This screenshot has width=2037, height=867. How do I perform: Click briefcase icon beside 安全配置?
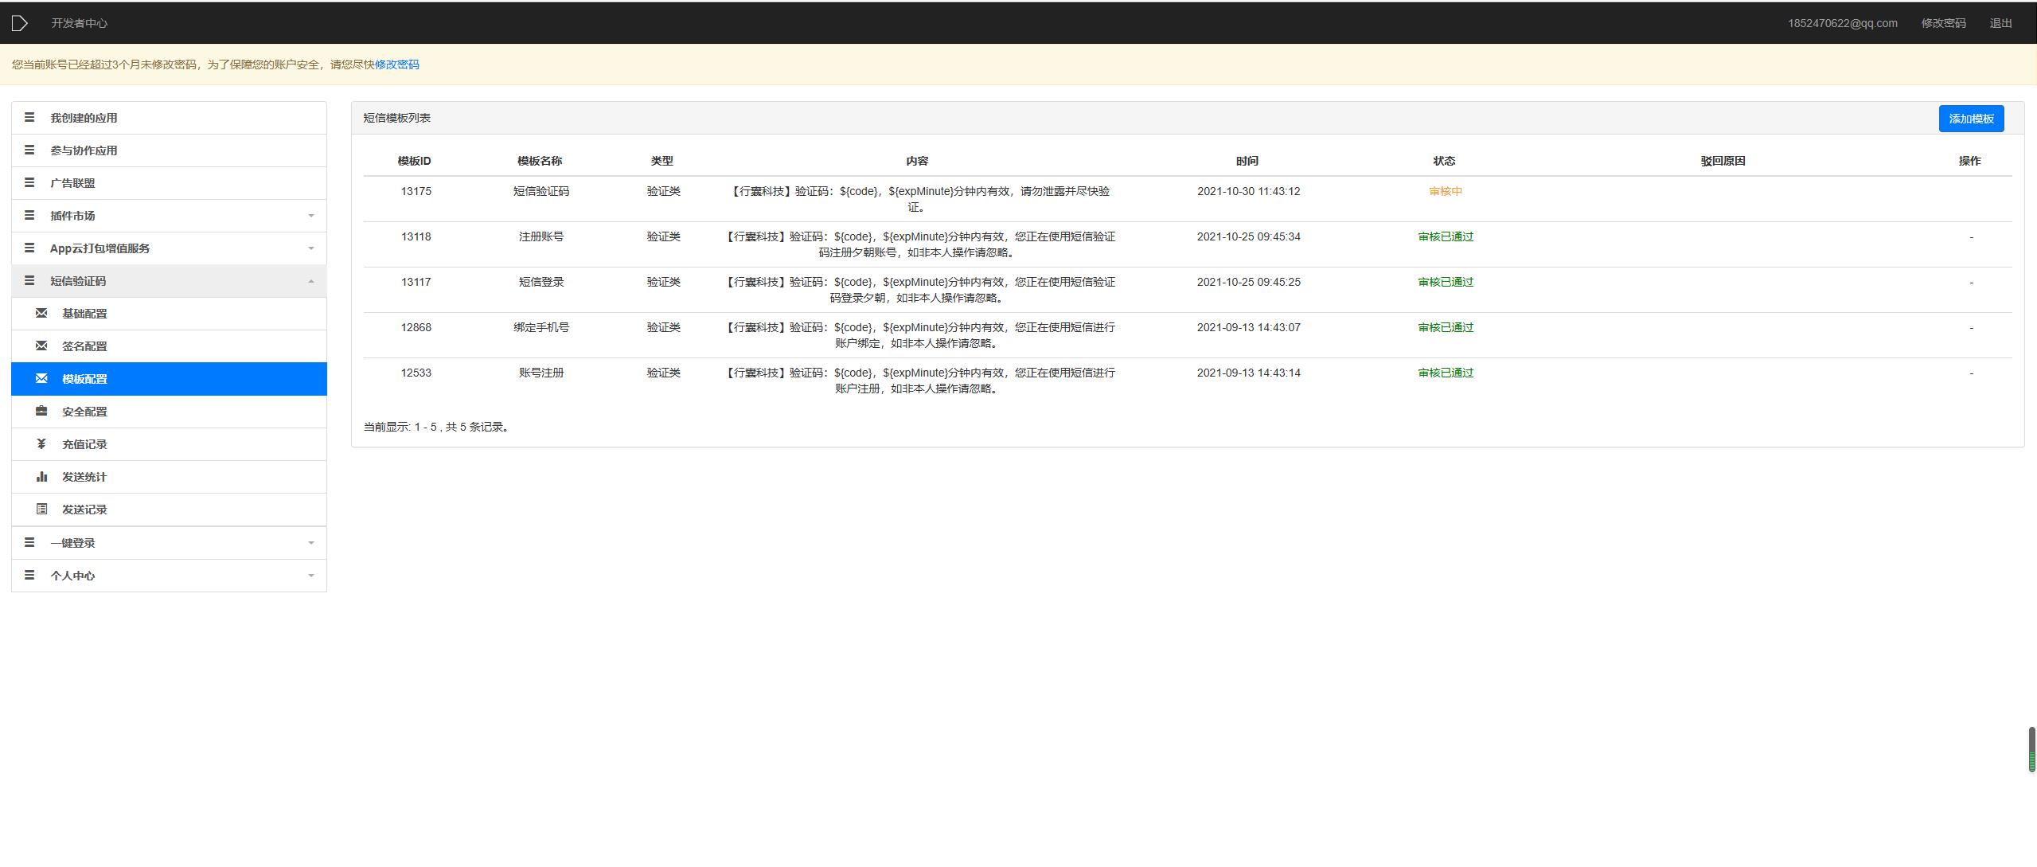pos(41,411)
